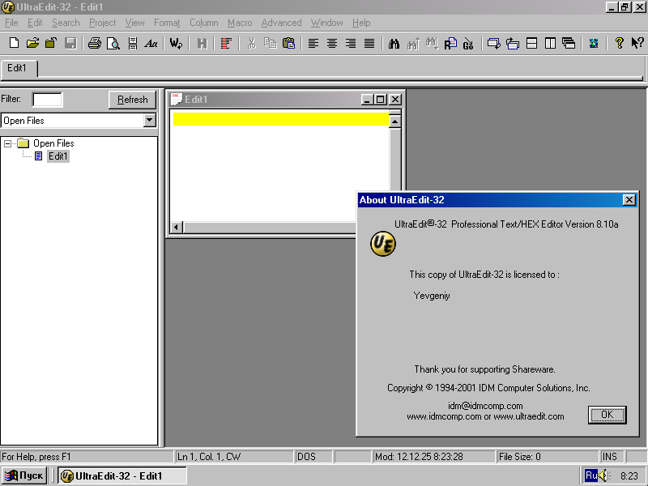Click the Edit1 window horizontal scroll left arrow

coord(177,227)
